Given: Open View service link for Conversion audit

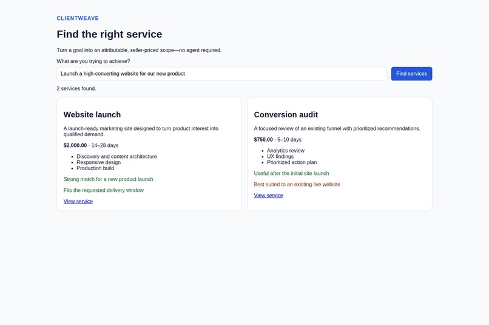Looking at the screenshot, I should click(x=269, y=195).
